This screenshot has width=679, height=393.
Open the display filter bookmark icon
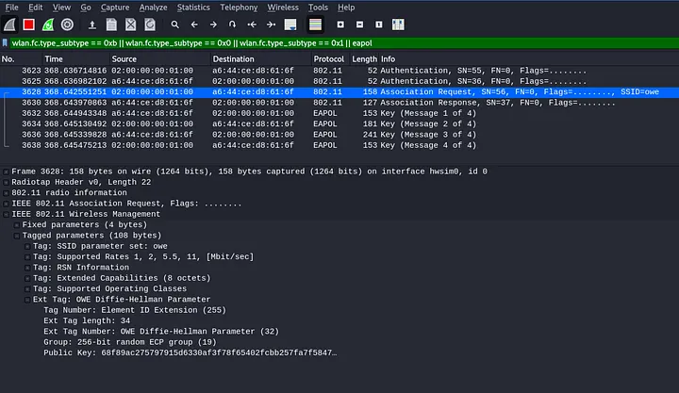click(x=7, y=42)
